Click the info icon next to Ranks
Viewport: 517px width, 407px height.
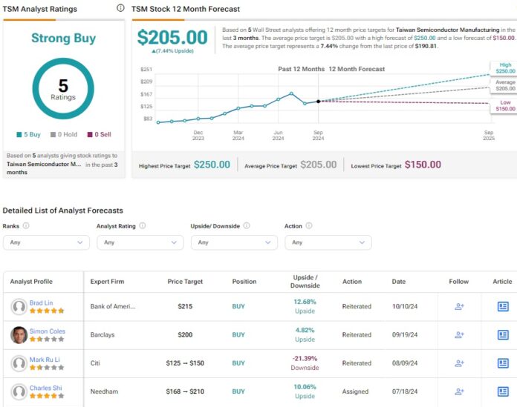pyautogui.click(x=26, y=226)
